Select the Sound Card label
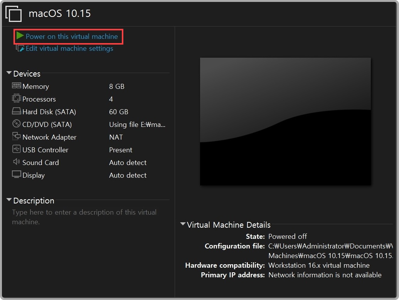399x300 pixels. pos(40,163)
